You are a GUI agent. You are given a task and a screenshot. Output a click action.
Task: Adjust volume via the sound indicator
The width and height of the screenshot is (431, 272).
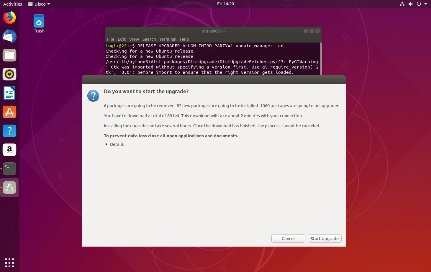(411, 4)
